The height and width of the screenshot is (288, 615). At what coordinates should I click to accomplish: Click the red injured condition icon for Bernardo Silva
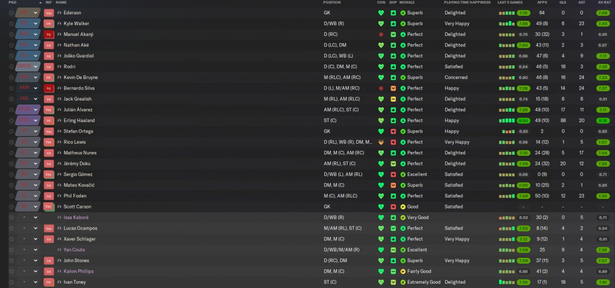click(381, 88)
